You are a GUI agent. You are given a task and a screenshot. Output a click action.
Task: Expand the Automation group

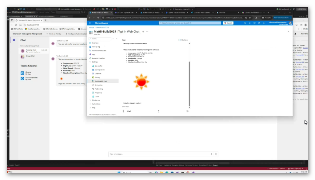coord(90,104)
